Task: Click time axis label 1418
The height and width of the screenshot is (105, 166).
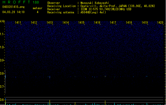Action: click(129, 23)
